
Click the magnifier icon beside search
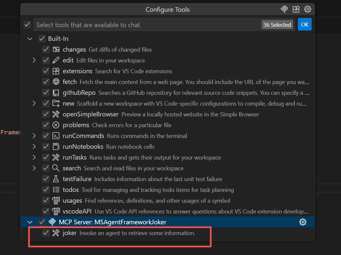[x=56, y=168]
